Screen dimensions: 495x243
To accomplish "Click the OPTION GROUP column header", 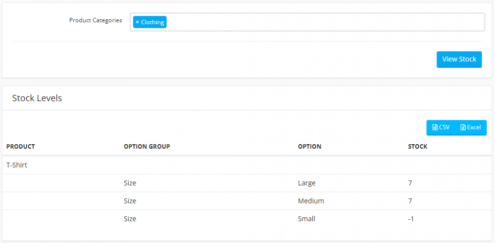I will (x=147, y=147).
